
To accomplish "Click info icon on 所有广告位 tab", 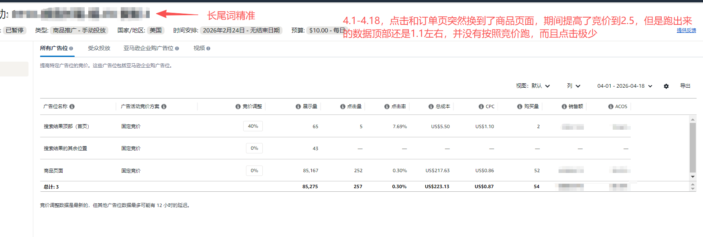I will click(x=71, y=48).
